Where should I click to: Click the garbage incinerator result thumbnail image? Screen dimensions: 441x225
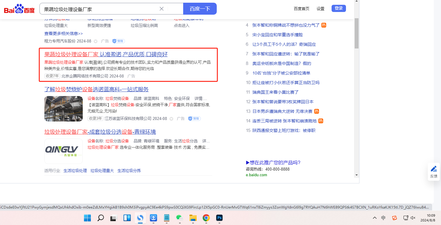[64, 109]
